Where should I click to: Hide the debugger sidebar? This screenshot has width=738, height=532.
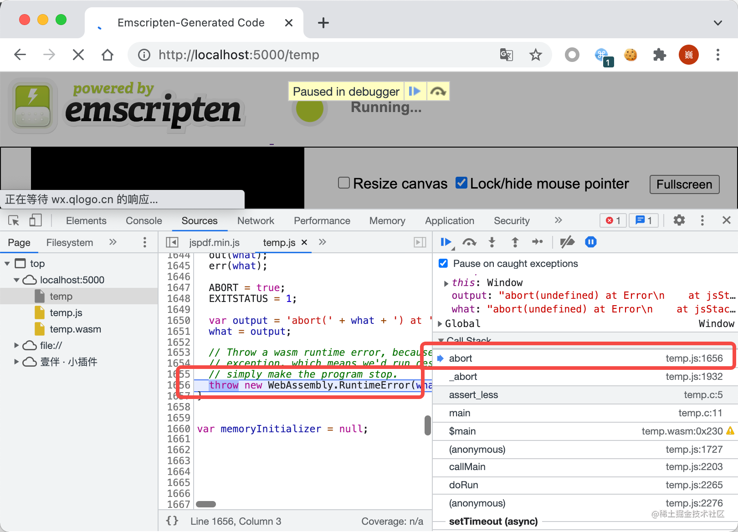click(420, 242)
